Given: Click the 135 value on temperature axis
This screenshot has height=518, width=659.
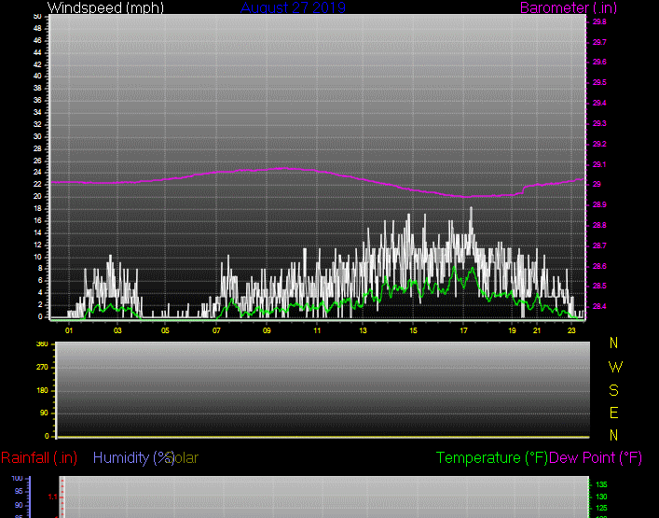Looking at the screenshot, I should tap(602, 484).
